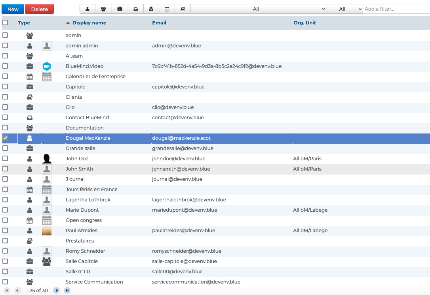Filter the list by groups icon
The height and width of the screenshot is (295, 430).
(x=104, y=9)
